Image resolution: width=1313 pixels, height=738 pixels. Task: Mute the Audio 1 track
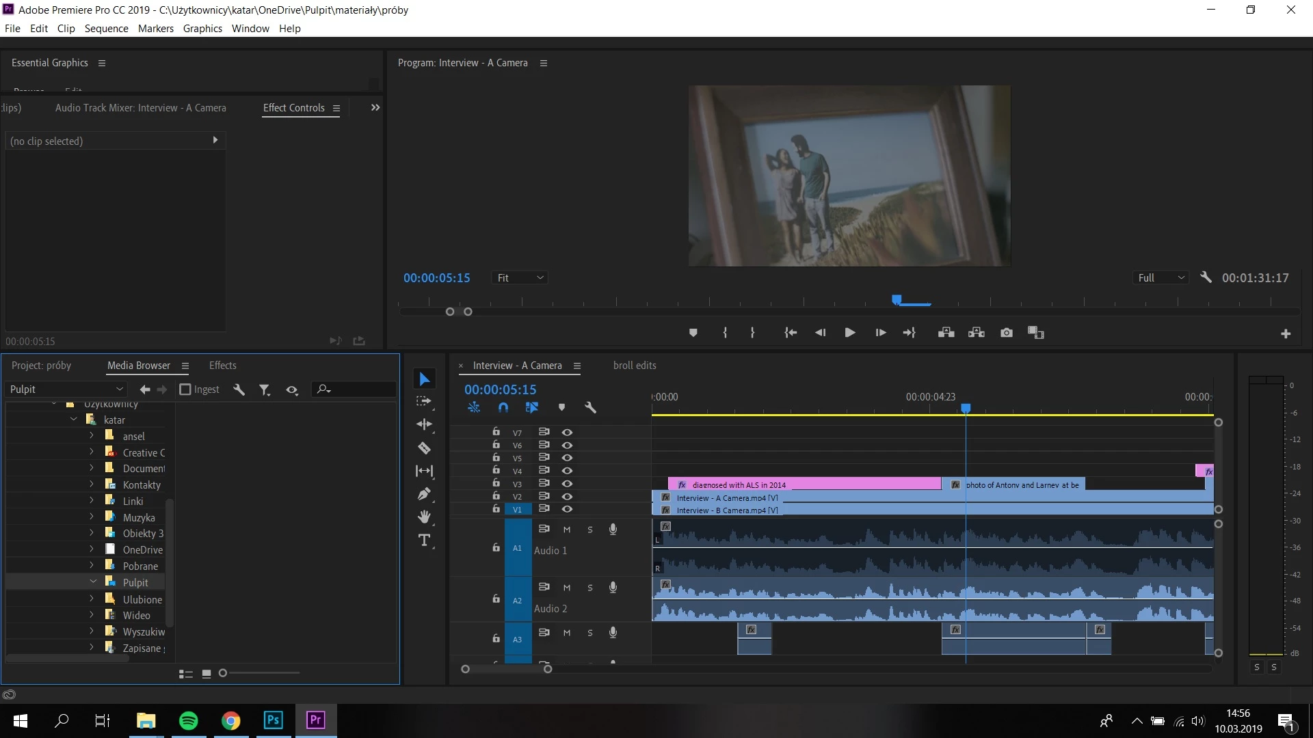(x=566, y=530)
